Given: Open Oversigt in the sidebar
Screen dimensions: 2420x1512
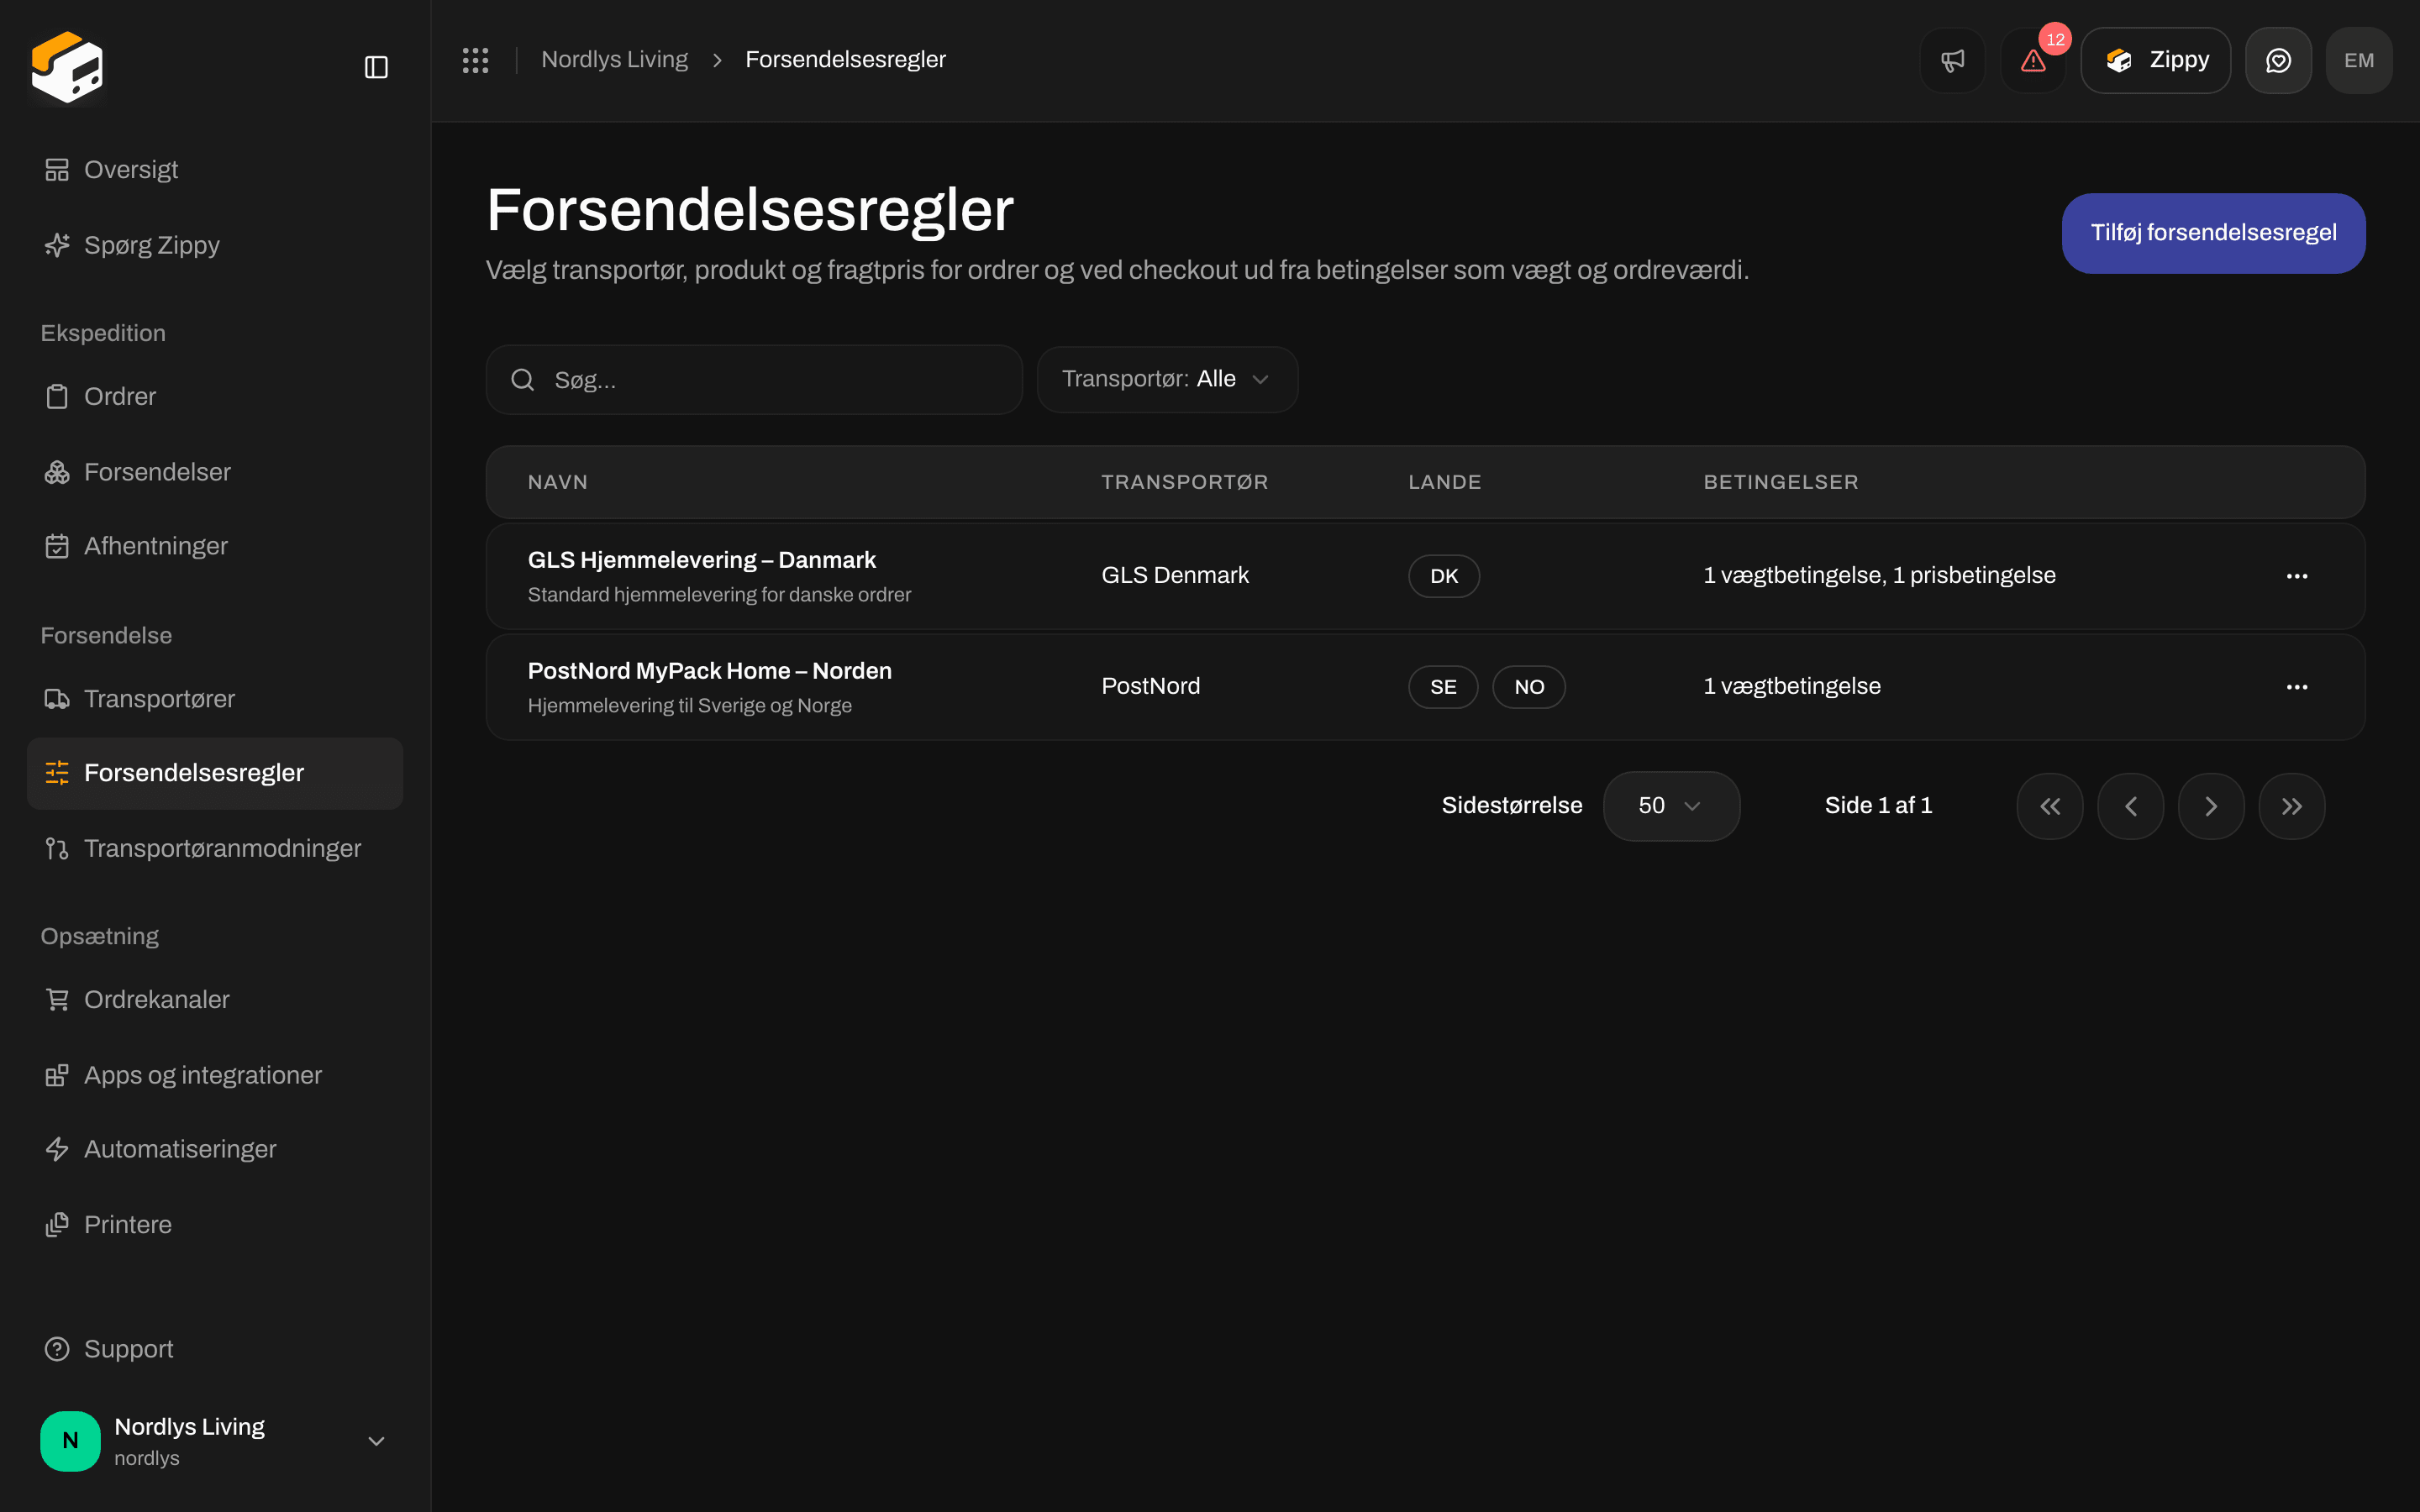Looking at the screenshot, I should 215,170.
